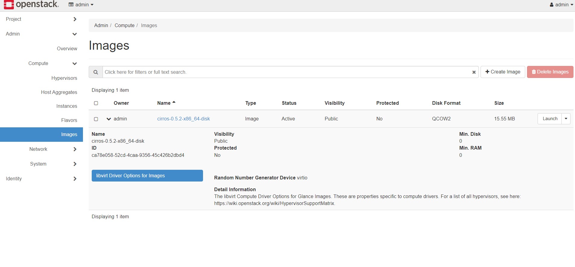Screen dimensions: 575x267
Task: Open the cirros-0.5.2-x86_64-disk image link
Action: click(x=183, y=119)
